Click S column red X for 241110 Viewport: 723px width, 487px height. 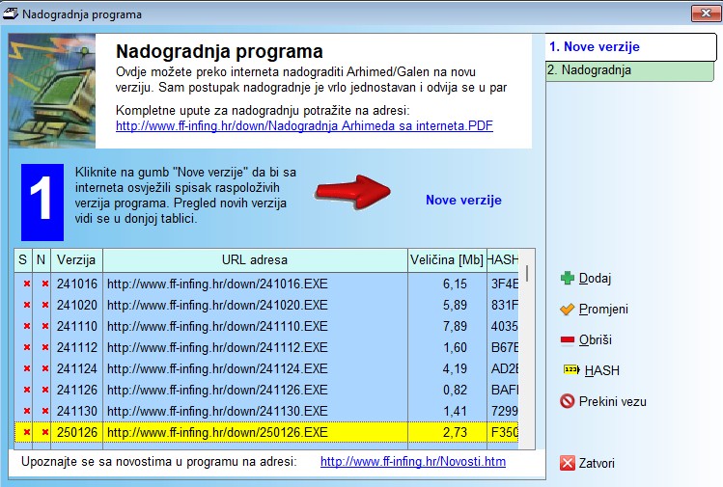27,326
